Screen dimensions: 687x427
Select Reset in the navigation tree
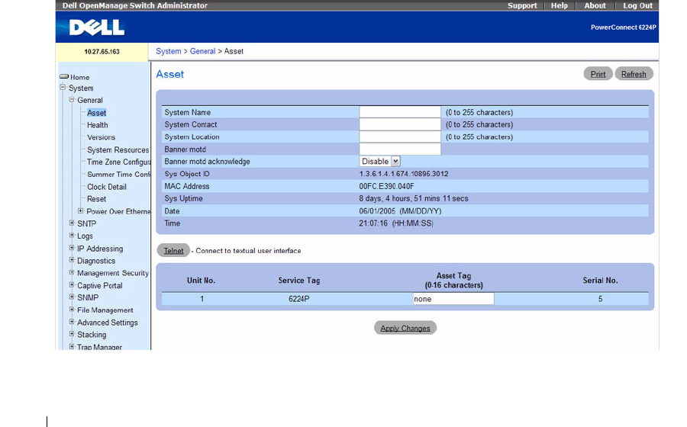pyautogui.click(x=96, y=199)
